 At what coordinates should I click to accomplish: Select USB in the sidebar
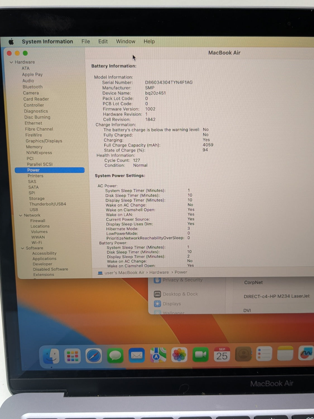tap(34, 210)
